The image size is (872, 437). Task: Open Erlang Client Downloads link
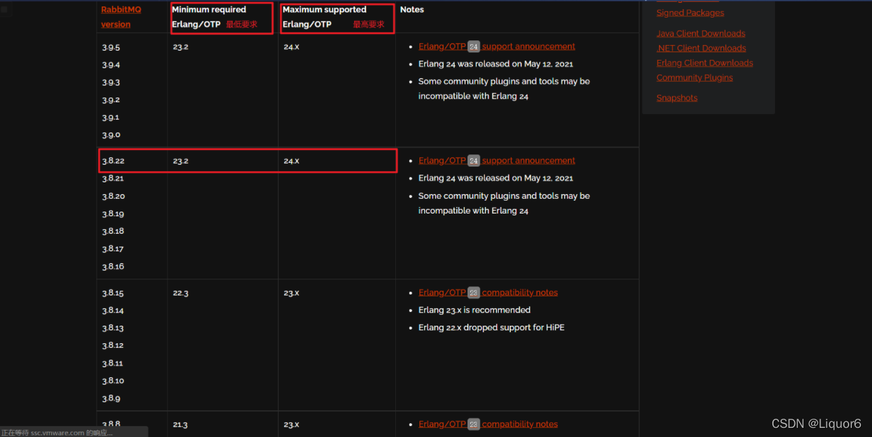(x=705, y=63)
